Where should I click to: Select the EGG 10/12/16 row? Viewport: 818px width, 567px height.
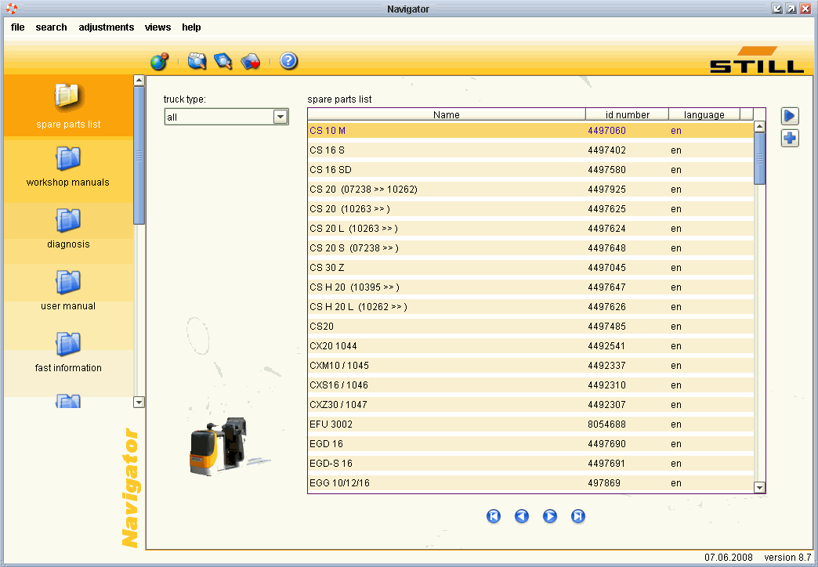coord(530,483)
